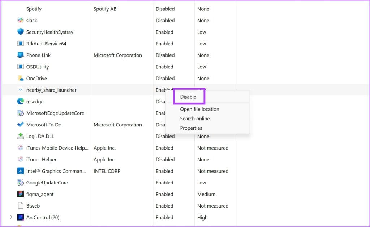
Task: Click the LogiLDA.DLL printer icon
Action: [21, 136]
